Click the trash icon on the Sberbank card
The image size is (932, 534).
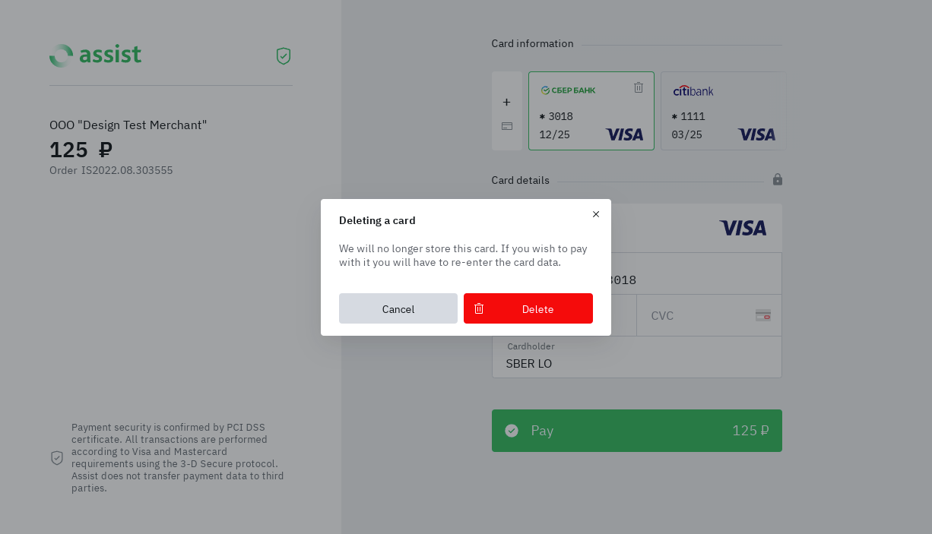click(x=639, y=87)
